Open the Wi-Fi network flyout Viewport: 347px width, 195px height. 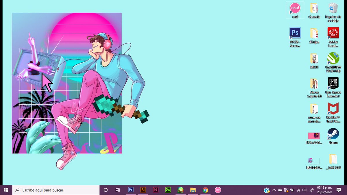pos(298,190)
